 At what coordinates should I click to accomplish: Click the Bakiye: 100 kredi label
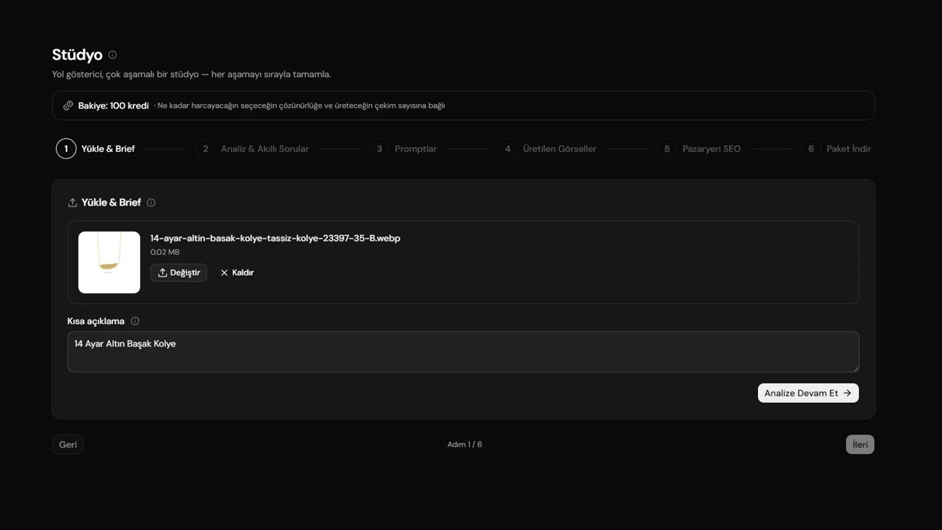pos(113,106)
